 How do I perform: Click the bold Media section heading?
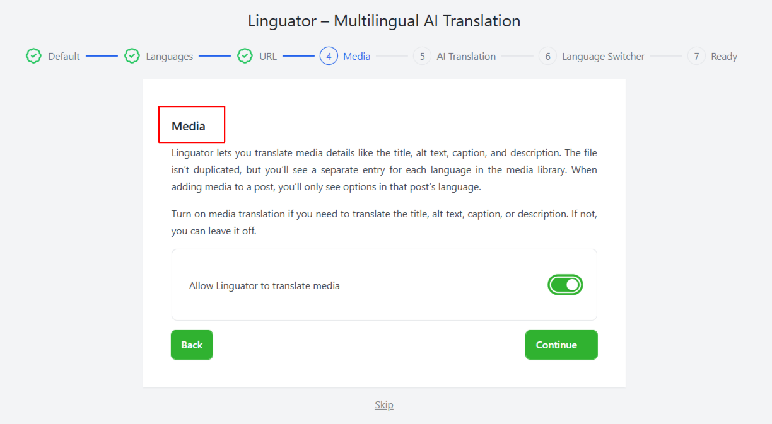189,126
